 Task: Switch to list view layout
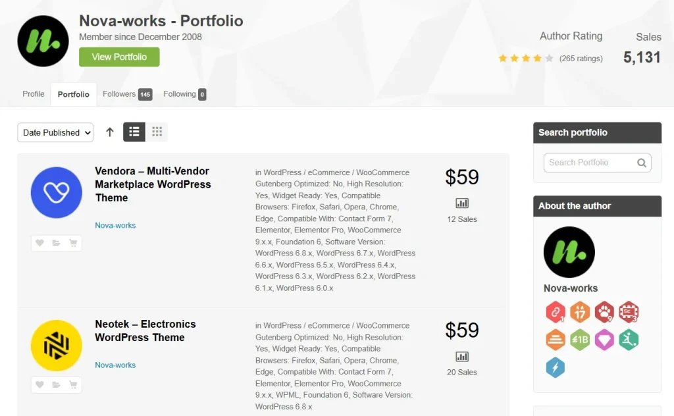[x=134, y=132]
